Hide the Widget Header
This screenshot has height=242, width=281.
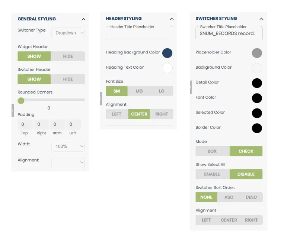(68, 56)
